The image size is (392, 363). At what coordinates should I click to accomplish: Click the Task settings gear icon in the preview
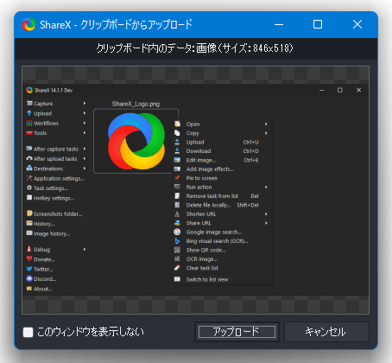click(29, 188)
